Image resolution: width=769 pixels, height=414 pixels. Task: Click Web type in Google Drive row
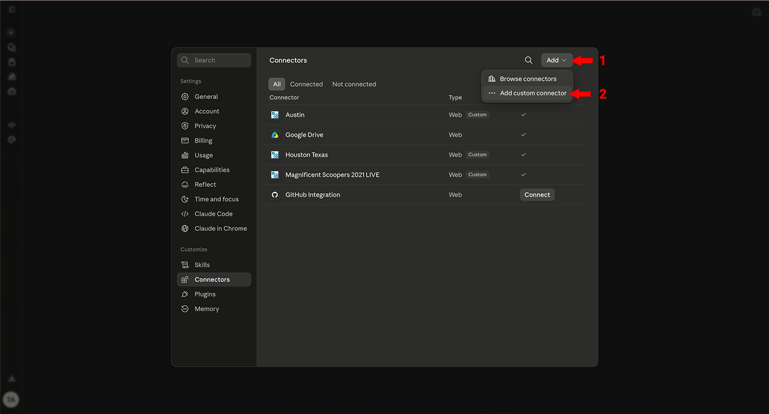click(455, 135)
